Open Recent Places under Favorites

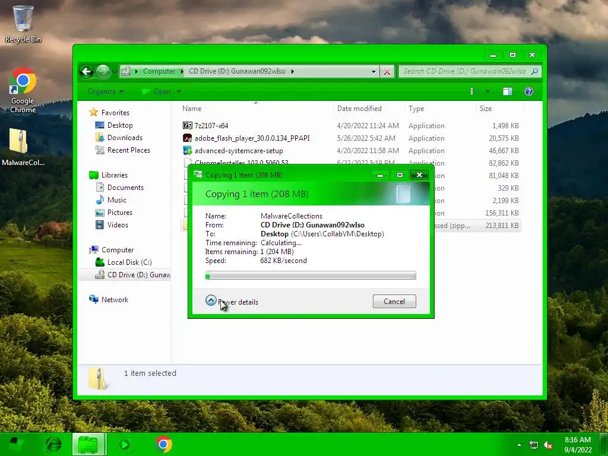pyautogui.click(x=129, y=150)
